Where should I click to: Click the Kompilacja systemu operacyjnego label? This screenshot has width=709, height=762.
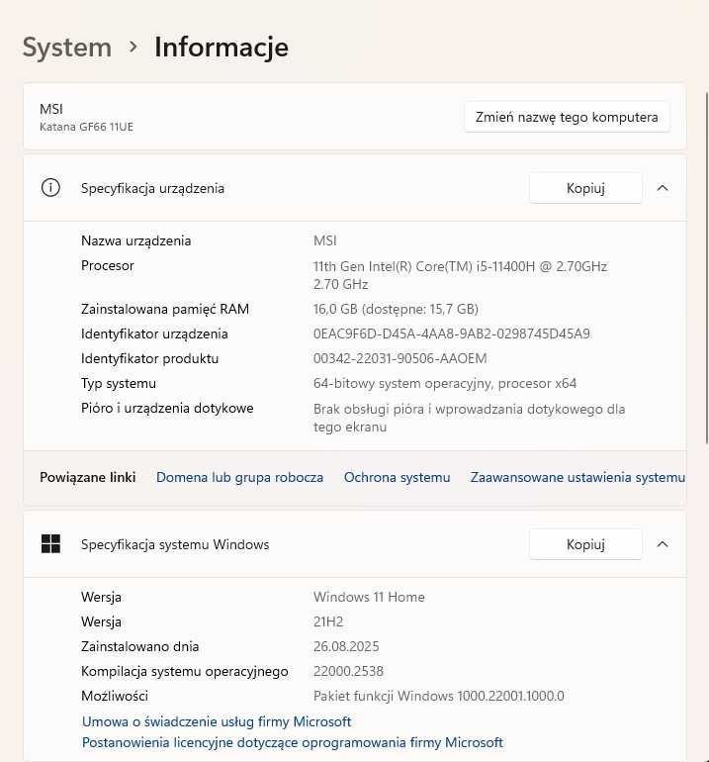click(x=185, y=671)
